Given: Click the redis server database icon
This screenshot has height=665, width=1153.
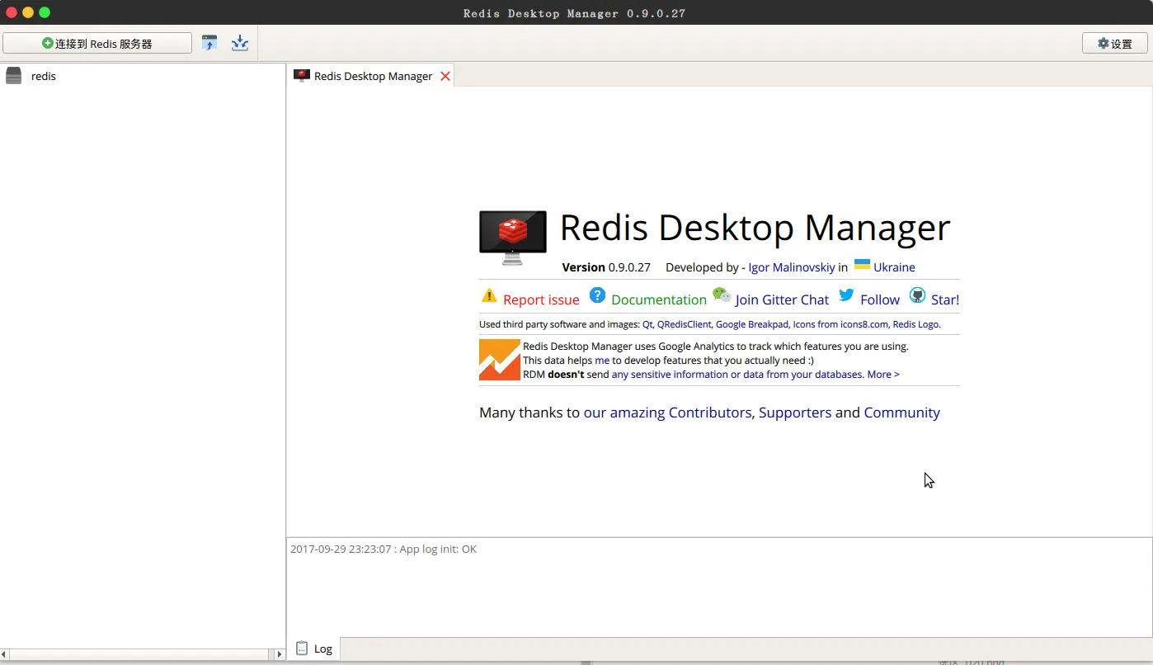Looking at the screenshot, I should point(13,76).
